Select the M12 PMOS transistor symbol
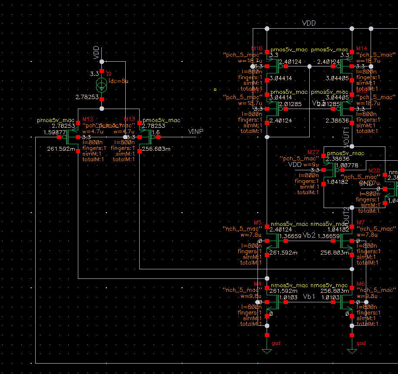Viewport: 398px width, 374px height. 69,137
